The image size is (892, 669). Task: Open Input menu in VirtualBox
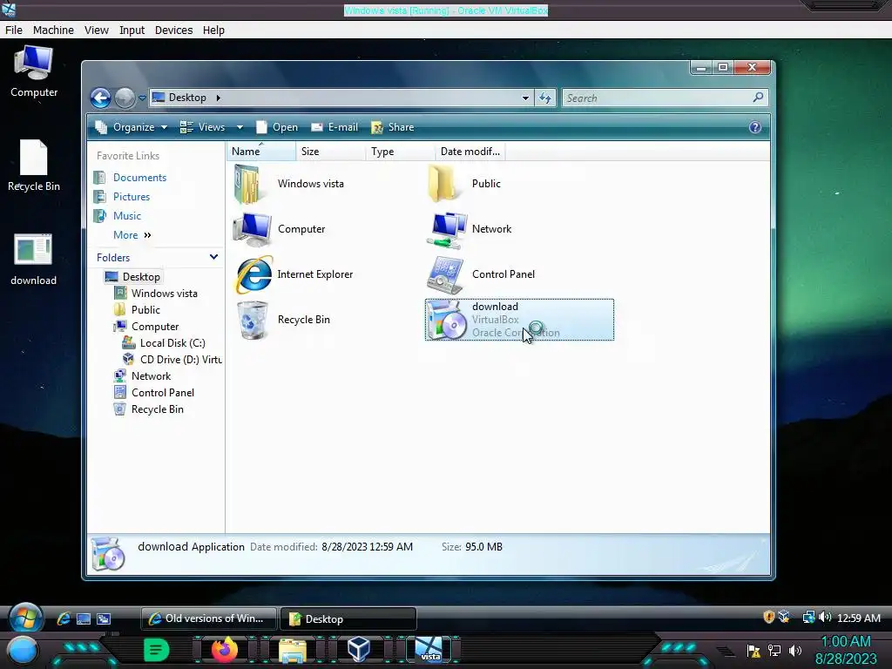(132, 30)
